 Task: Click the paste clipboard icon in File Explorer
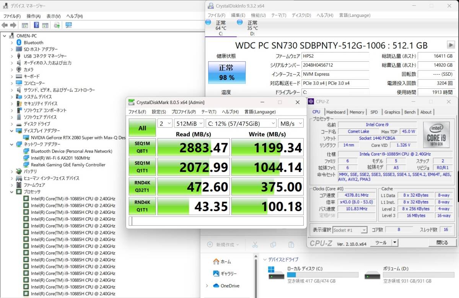(291, 244)
